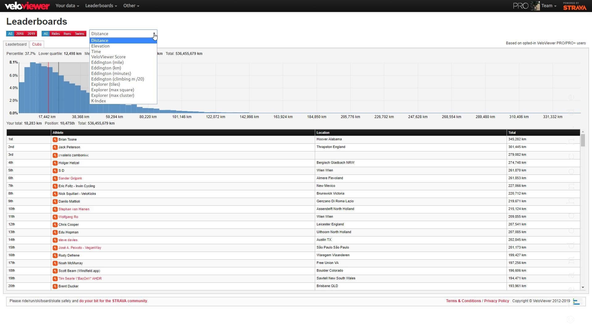Click the user avatar next to Team
592x333 pixels.
pos(535,6)
